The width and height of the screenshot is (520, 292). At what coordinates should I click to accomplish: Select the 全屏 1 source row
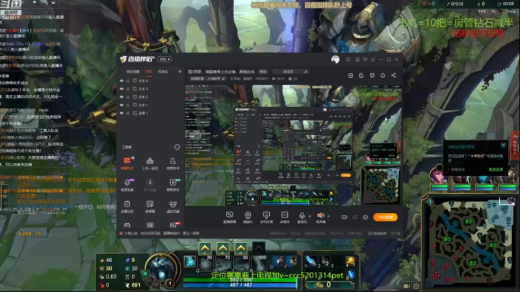[151, 113]
